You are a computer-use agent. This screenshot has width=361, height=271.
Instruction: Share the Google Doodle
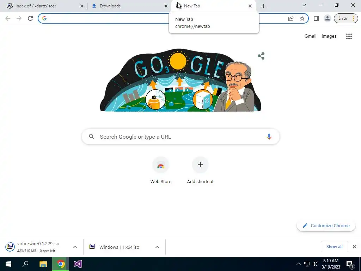(x=261, y=56)
